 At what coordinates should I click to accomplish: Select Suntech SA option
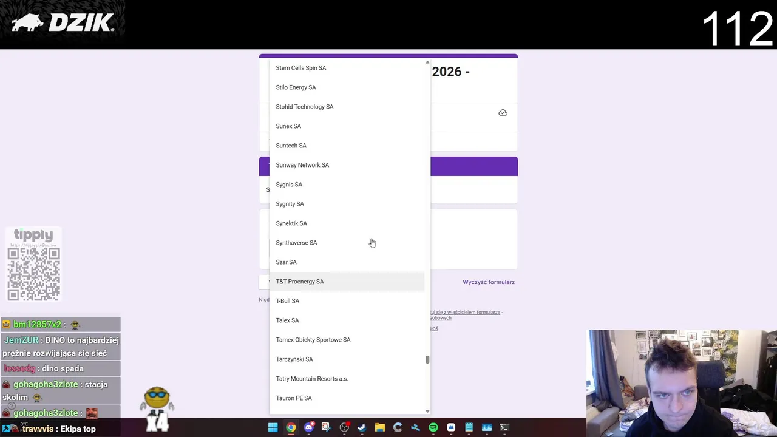point(347,146)
